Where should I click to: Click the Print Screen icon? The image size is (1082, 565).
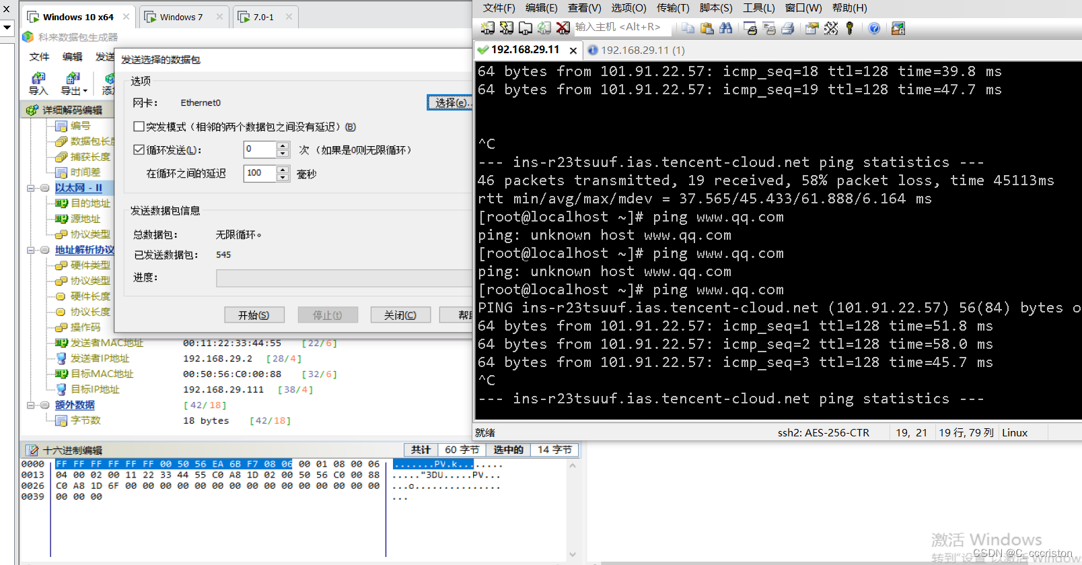click(x=750, y=28)
